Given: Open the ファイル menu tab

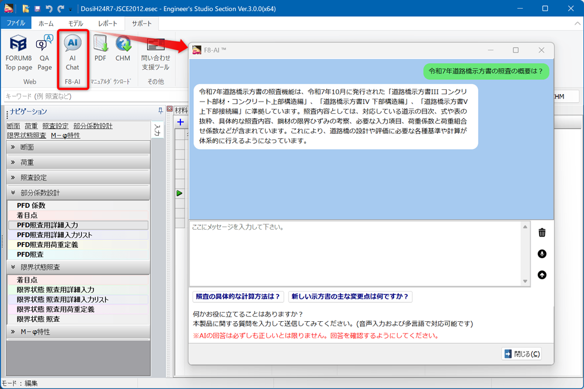Looking at the screenshot, I should 16,23.
